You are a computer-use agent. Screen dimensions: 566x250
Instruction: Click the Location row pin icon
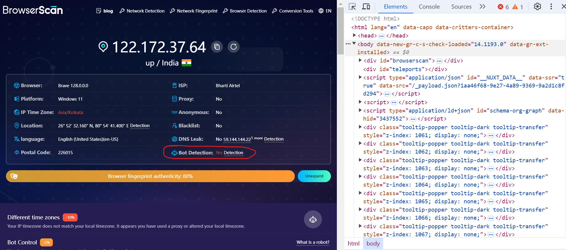point(17,126)
